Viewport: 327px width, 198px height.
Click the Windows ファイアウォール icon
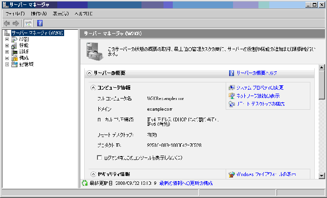tap(232, 174)
